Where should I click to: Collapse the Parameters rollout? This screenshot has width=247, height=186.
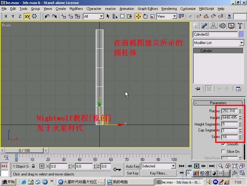tap(218, 103)
